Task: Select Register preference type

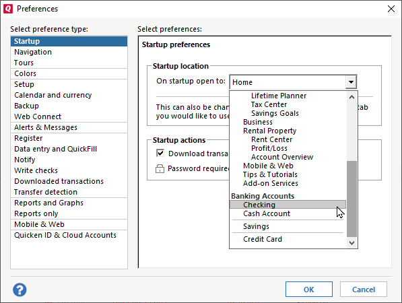Action: tap(69, 138)
